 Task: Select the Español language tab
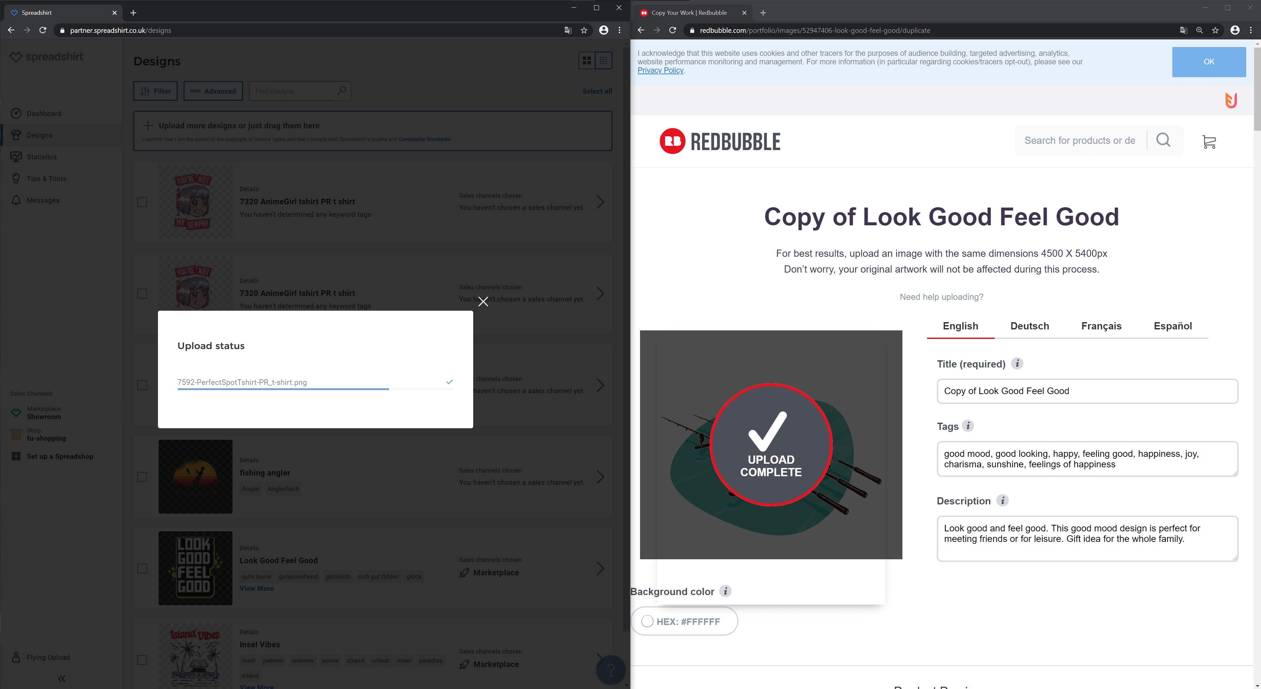click(x=1172, y=326)
